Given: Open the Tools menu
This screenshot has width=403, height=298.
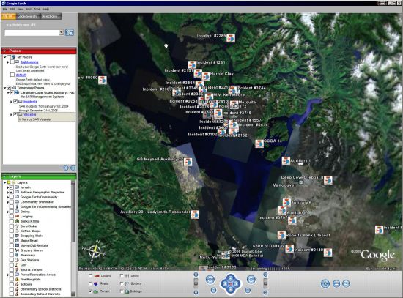Looking at the screenshot, I should pos(37,9).
